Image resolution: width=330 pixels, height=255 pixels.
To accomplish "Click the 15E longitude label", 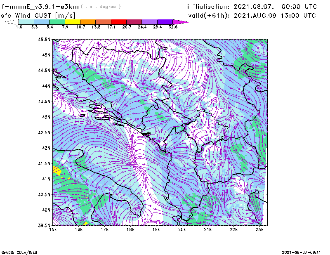I will coord(53,229).
